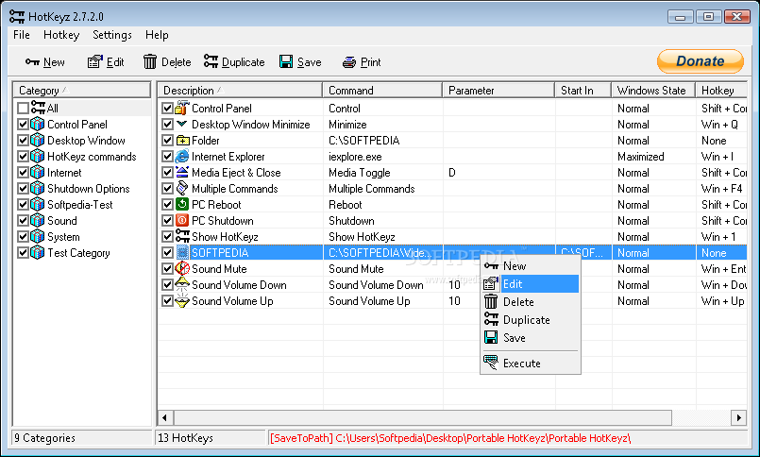
Task: Click the orange Donate button
Action: tap(700, 61)
